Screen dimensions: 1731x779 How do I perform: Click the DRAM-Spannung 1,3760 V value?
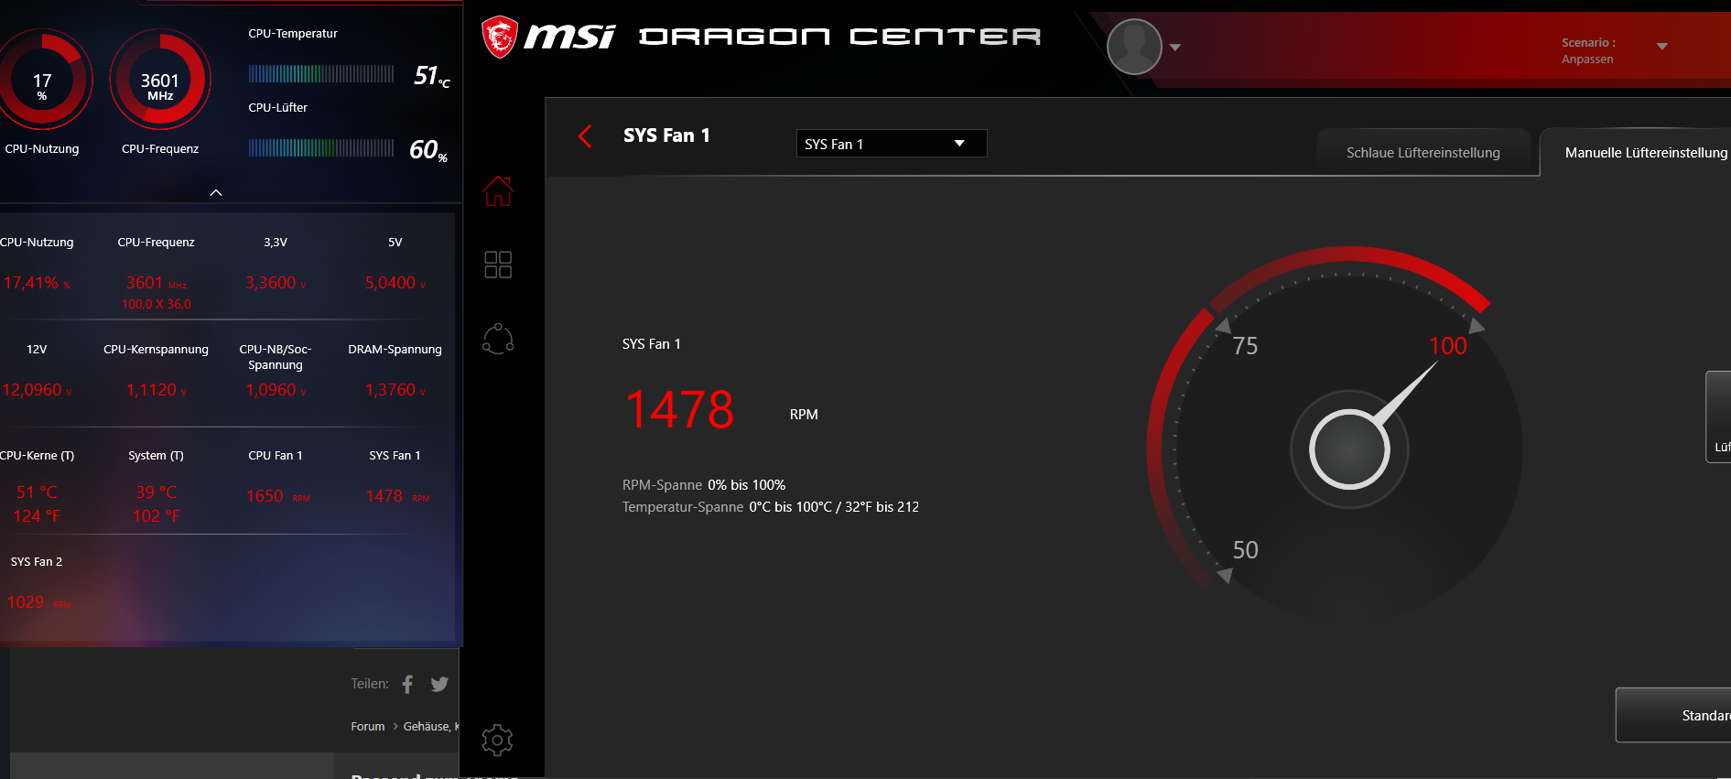pos(395,390)
